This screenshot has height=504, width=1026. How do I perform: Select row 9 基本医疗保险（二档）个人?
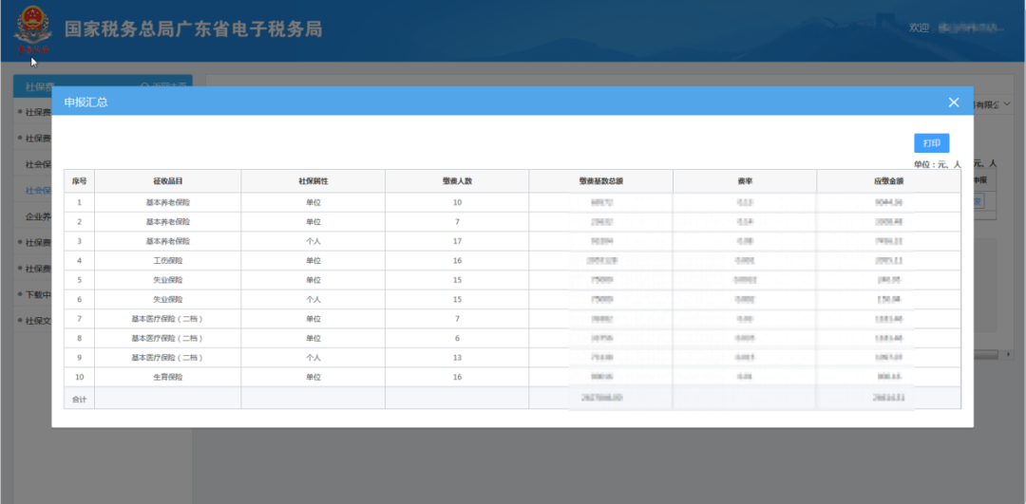pos(512,358)
